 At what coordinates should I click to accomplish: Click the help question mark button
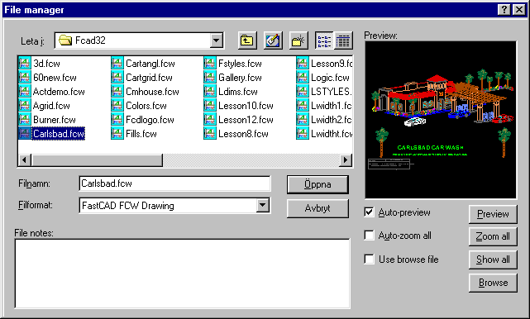point(504,9)
